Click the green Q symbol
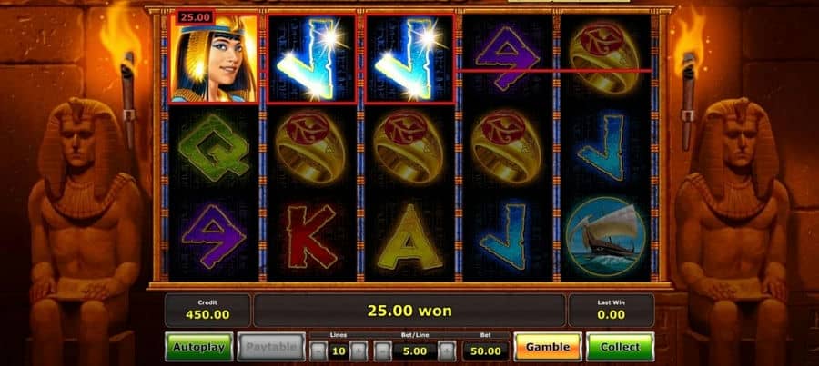 click(x=213, y=148)
